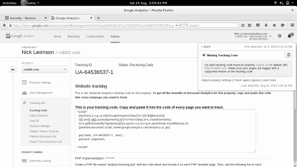The width and height of the screenshot is (297, 167).
Task: Click the UA-64536537-1 tracking ID text
Action: click(94, 72)
